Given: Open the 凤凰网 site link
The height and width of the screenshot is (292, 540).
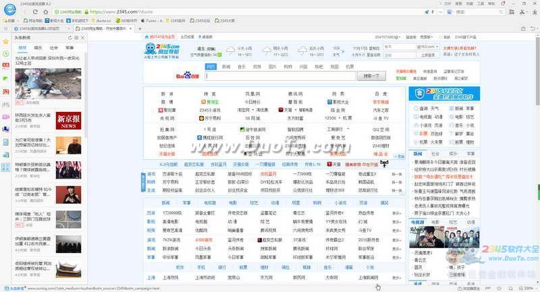Looking at the screenshot, I should point(252,94).
